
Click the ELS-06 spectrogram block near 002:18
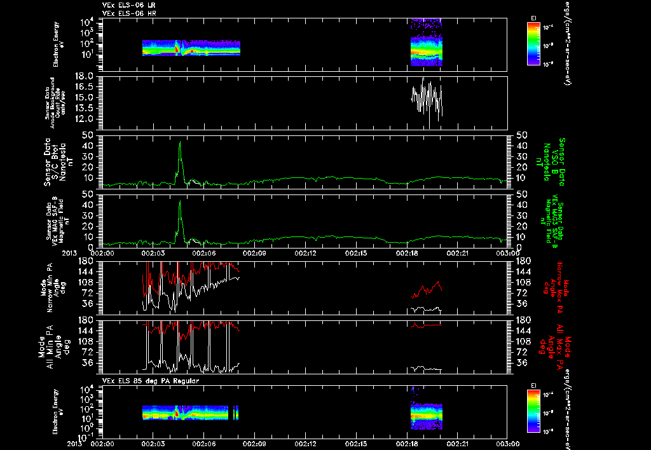point(427,43)
